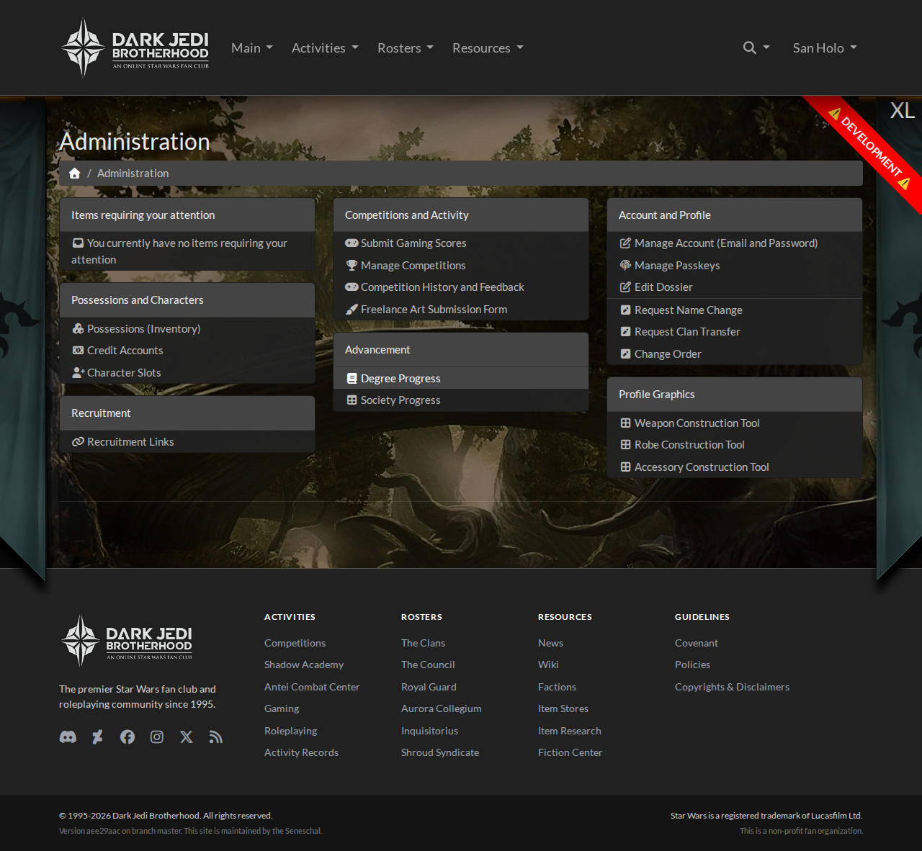Open the Rosters menu
922x851 pixels.
click(405, 48)
